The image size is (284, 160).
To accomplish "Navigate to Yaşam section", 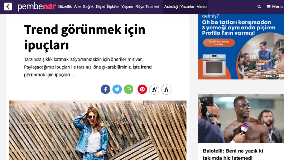I will pos(127,6).
